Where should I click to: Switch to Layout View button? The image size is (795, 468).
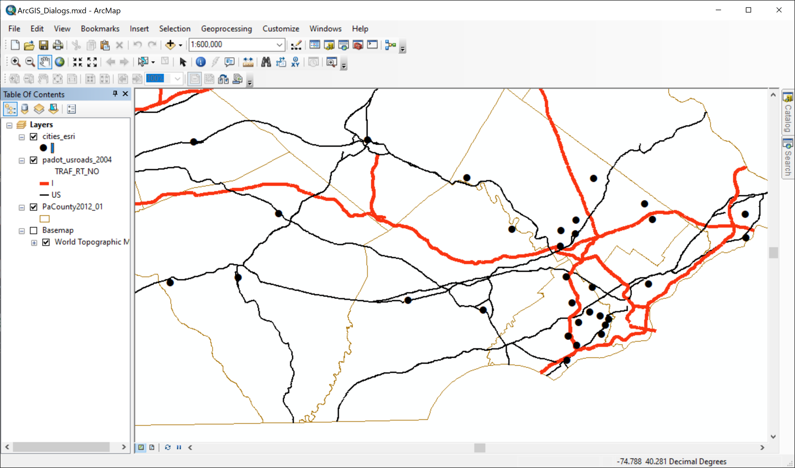pos(152,447)
